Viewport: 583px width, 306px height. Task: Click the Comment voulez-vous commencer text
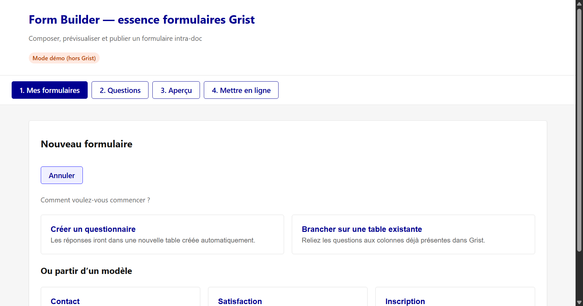click(95, 200)
